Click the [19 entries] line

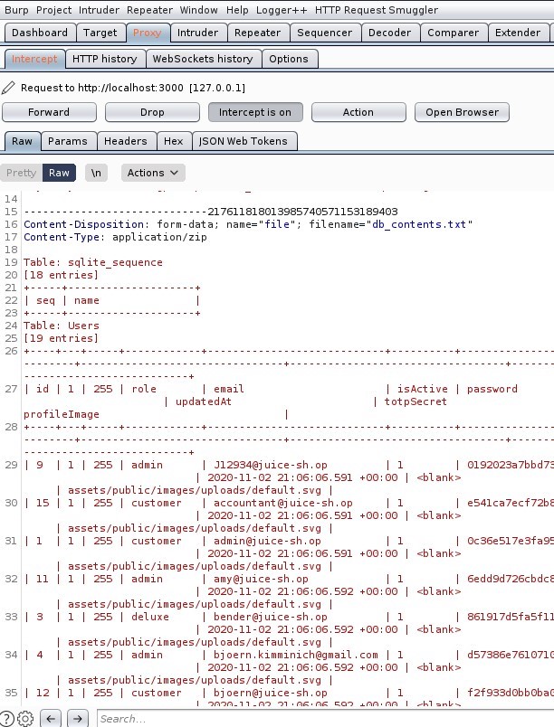click(62, 338)
